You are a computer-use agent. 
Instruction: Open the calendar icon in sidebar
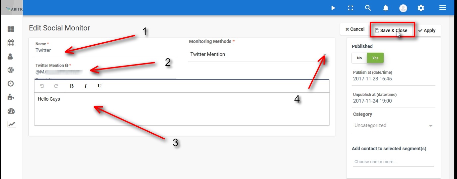pos(11,43)
